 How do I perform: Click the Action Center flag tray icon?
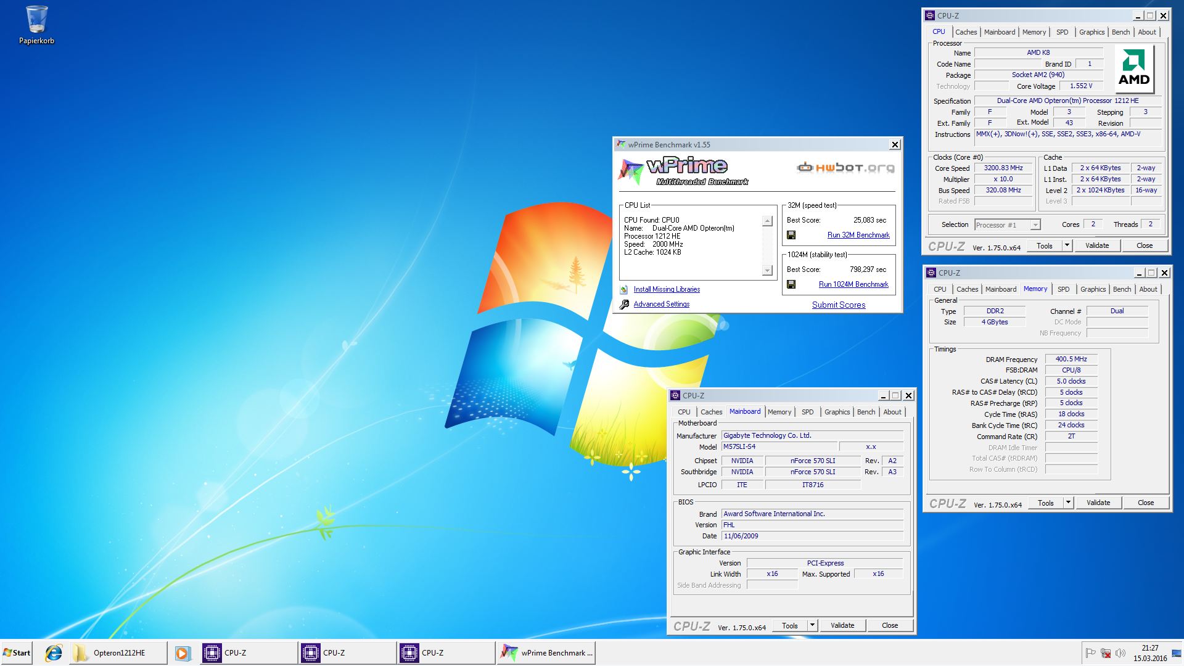(x=1090, y=653)
